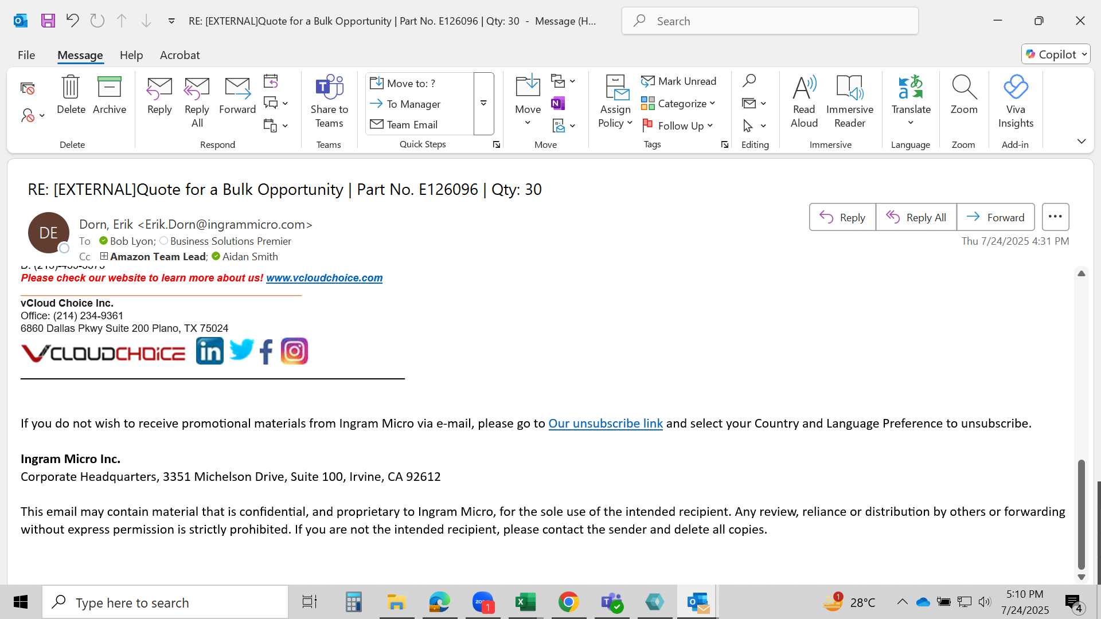
Task: Open Tags dialog launcher
Action: pos(725,145)
